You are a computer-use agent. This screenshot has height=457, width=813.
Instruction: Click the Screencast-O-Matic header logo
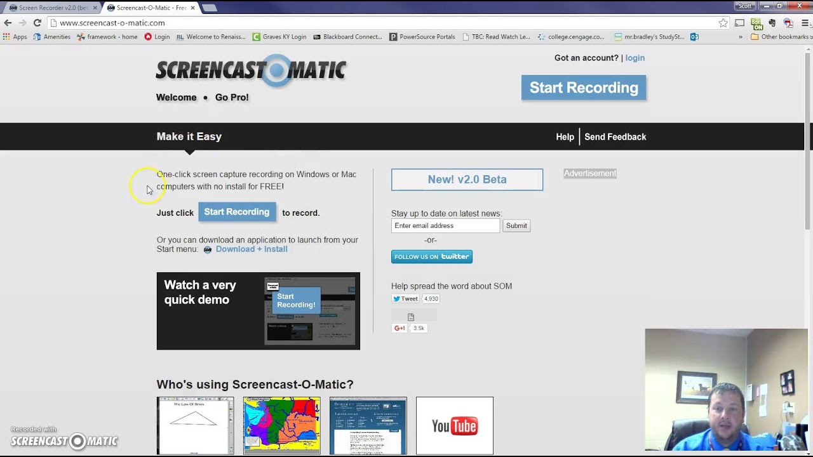pos(252,70)
